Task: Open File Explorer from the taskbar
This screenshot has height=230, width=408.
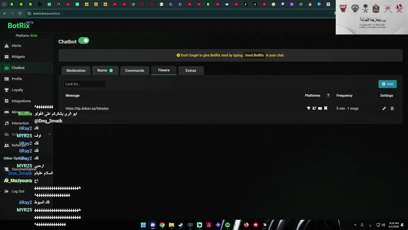Action: 171,225
